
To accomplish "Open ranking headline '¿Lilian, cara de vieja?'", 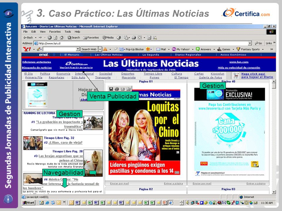I will click(x=66, y=143).
